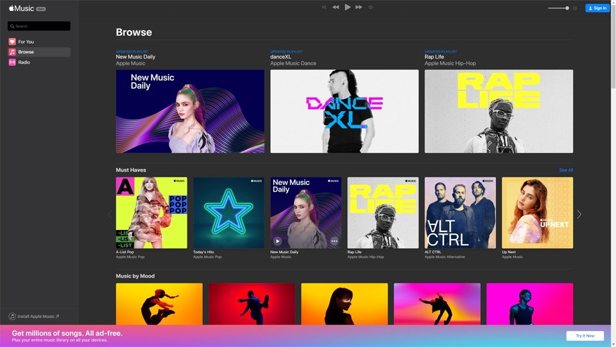Click the Apple Music logo

tap(22, 8)
